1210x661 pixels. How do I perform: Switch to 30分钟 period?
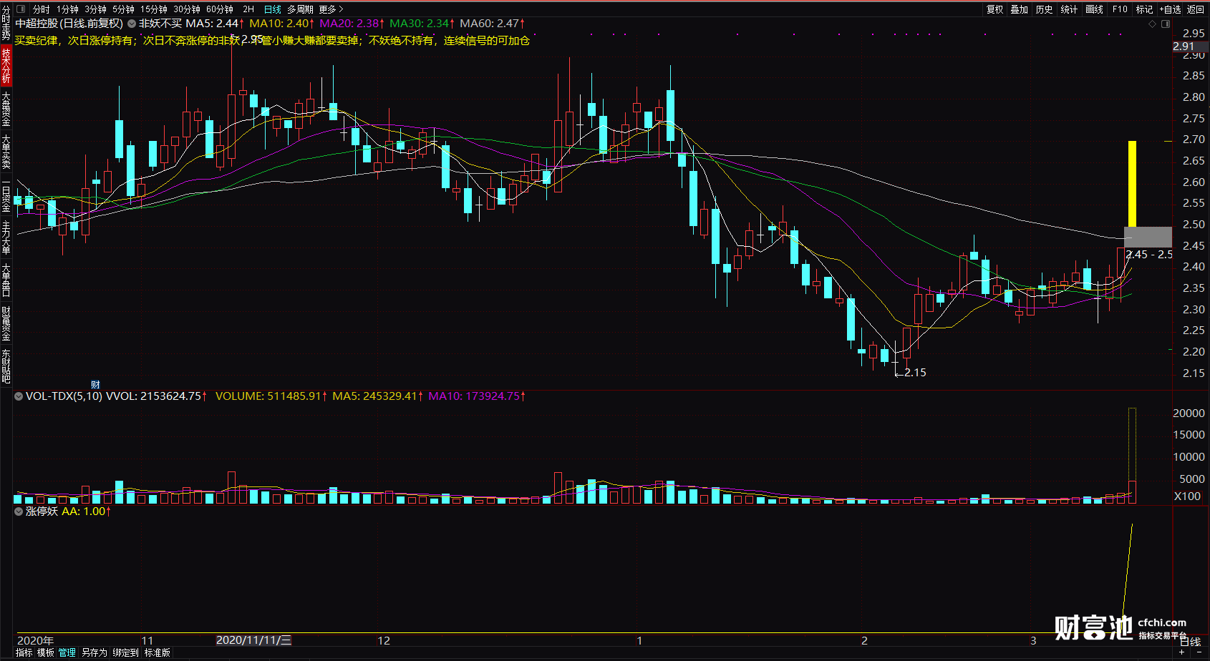pyautogui.click(x=187, y=9)
